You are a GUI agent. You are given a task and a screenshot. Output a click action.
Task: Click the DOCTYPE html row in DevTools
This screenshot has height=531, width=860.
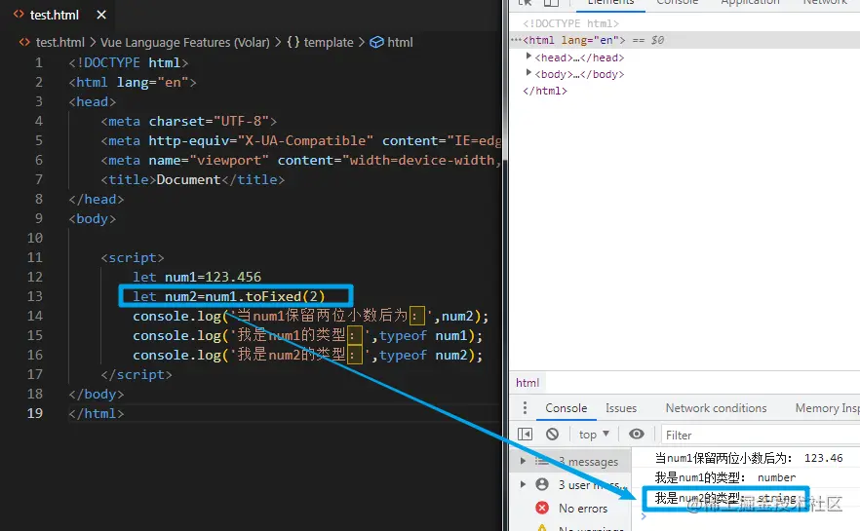click(x=570, y=23)
